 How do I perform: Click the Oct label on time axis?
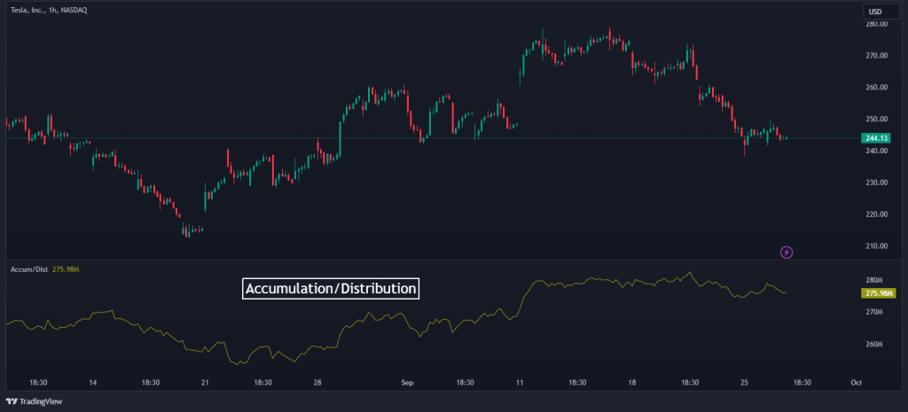(x=856, y=383)
